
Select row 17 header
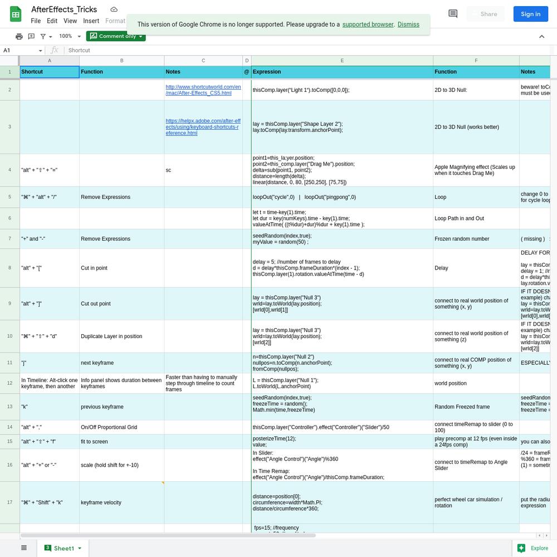[9, 502]
